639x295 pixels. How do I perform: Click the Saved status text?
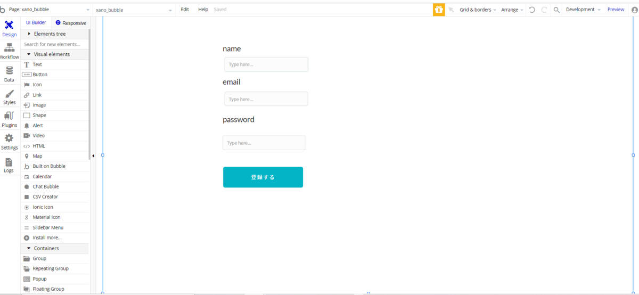click(x=220, y=10)
